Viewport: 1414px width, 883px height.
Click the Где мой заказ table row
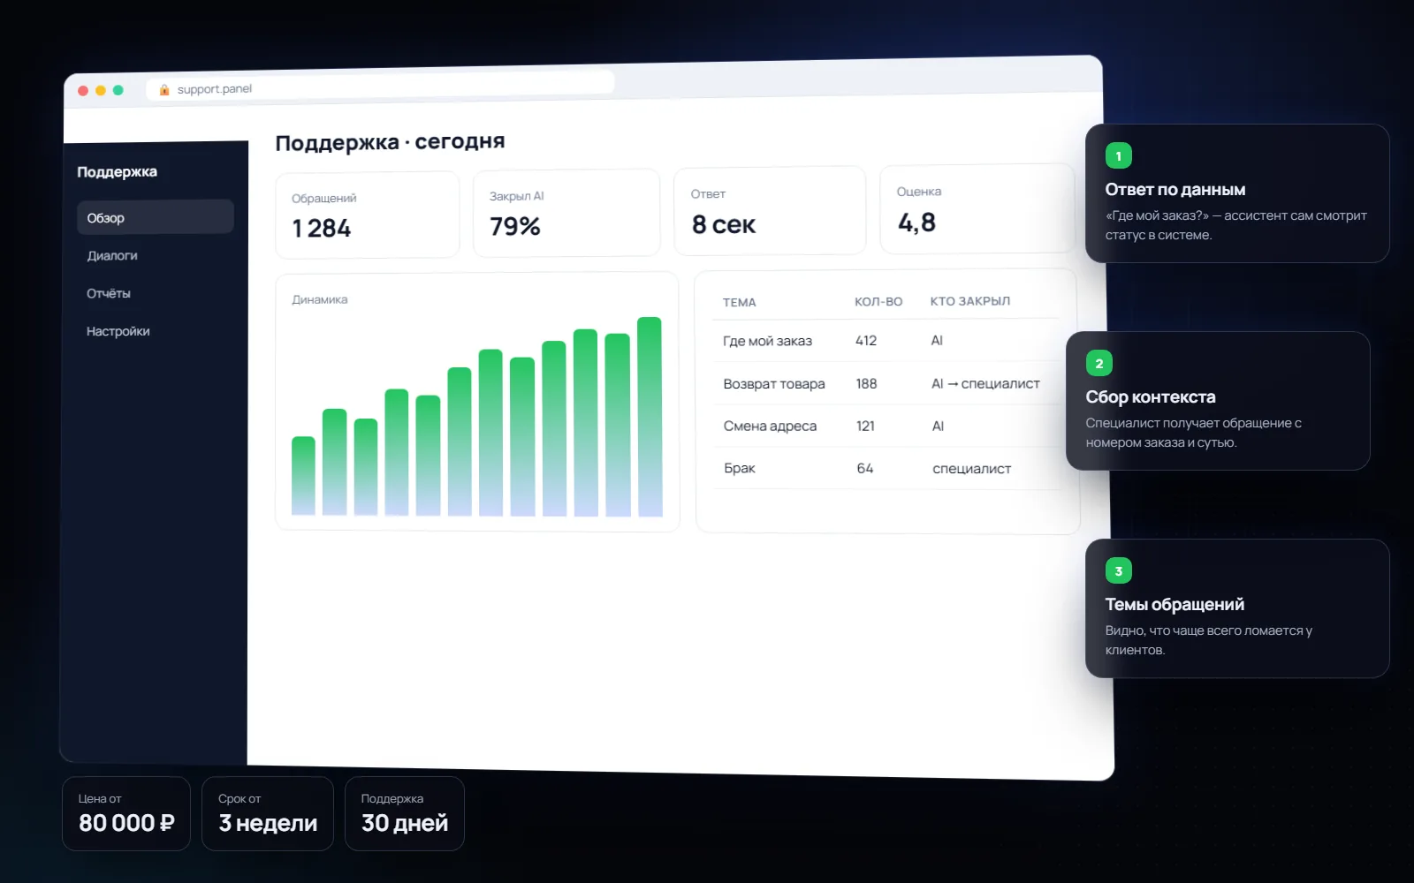click(886, 341)
